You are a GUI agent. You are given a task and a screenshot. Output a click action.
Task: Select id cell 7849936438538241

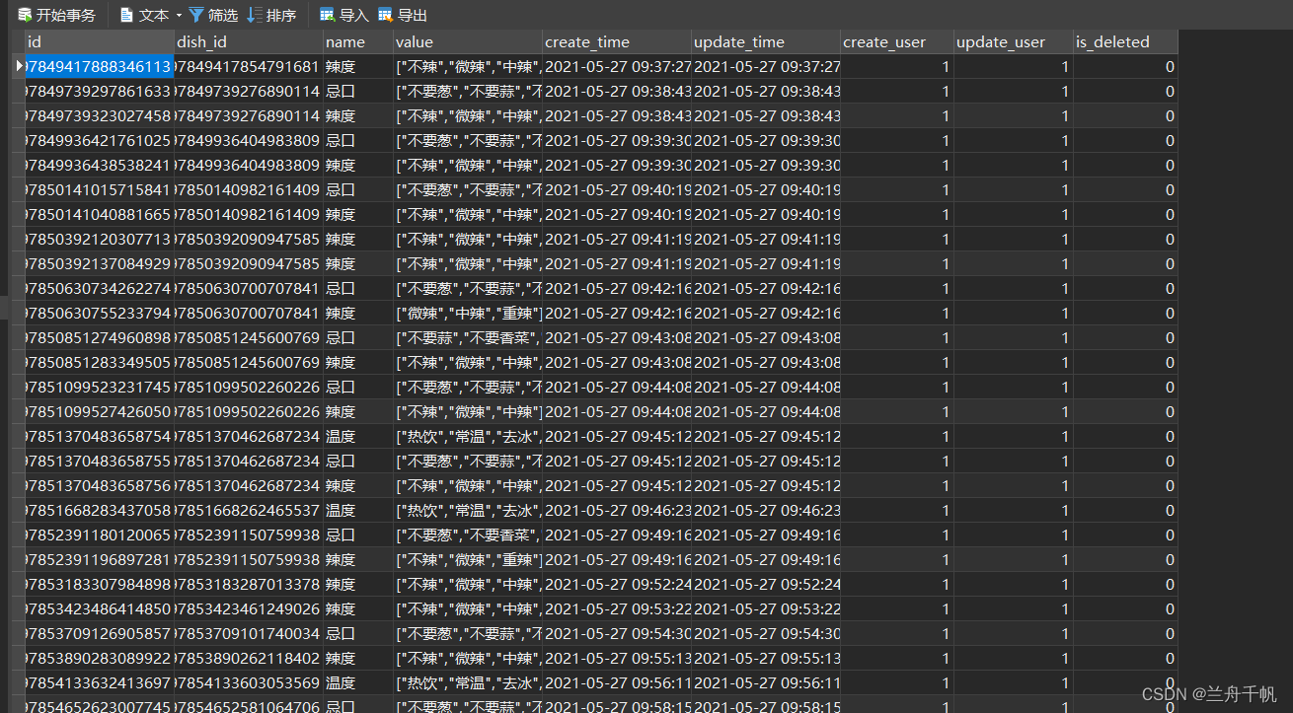(x=100, y=165)
